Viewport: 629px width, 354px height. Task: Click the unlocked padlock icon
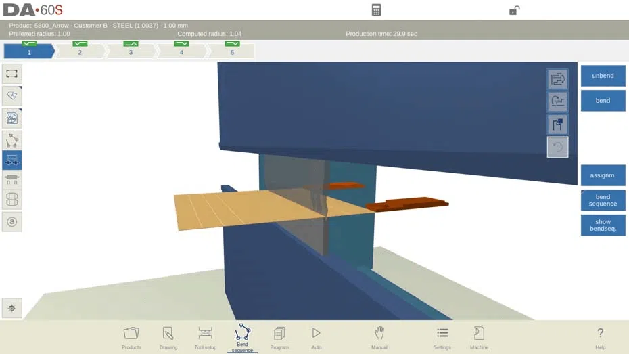[514, 10]
